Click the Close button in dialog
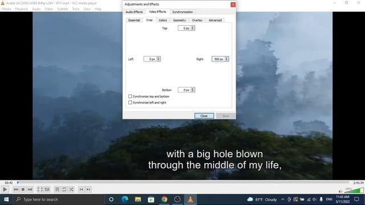 coord(204,116)
